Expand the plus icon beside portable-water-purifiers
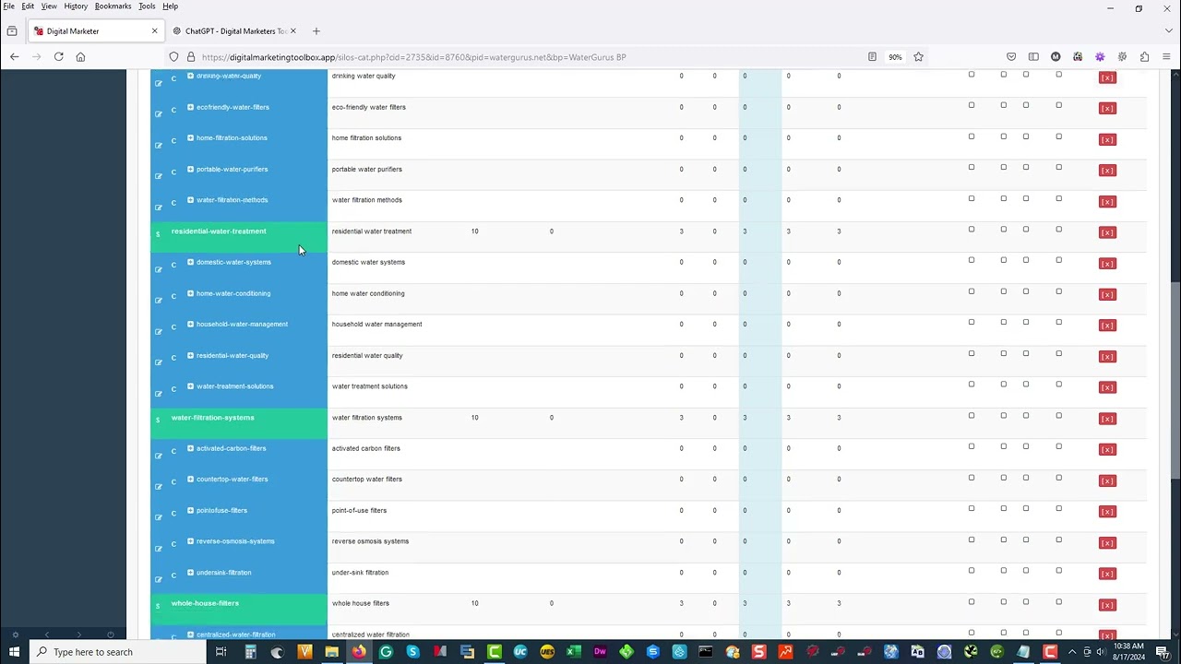1181x664 pixels. pyautogui.click(x=190, y=169)
